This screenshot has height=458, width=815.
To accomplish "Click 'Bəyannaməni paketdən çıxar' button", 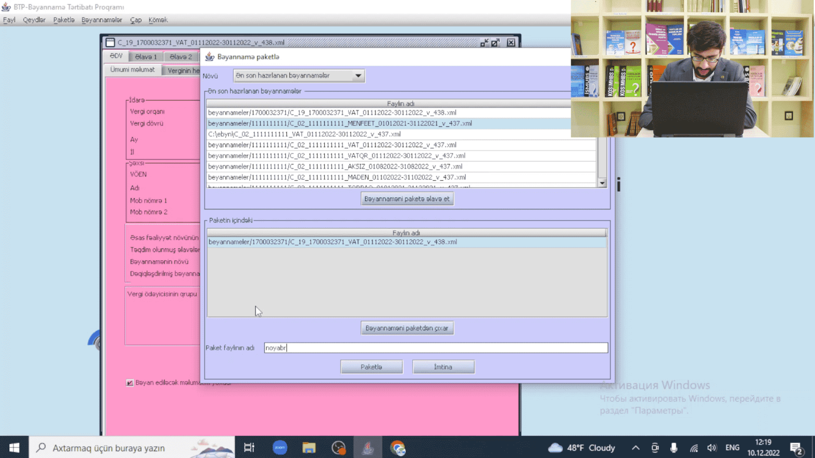I will 407,328.
